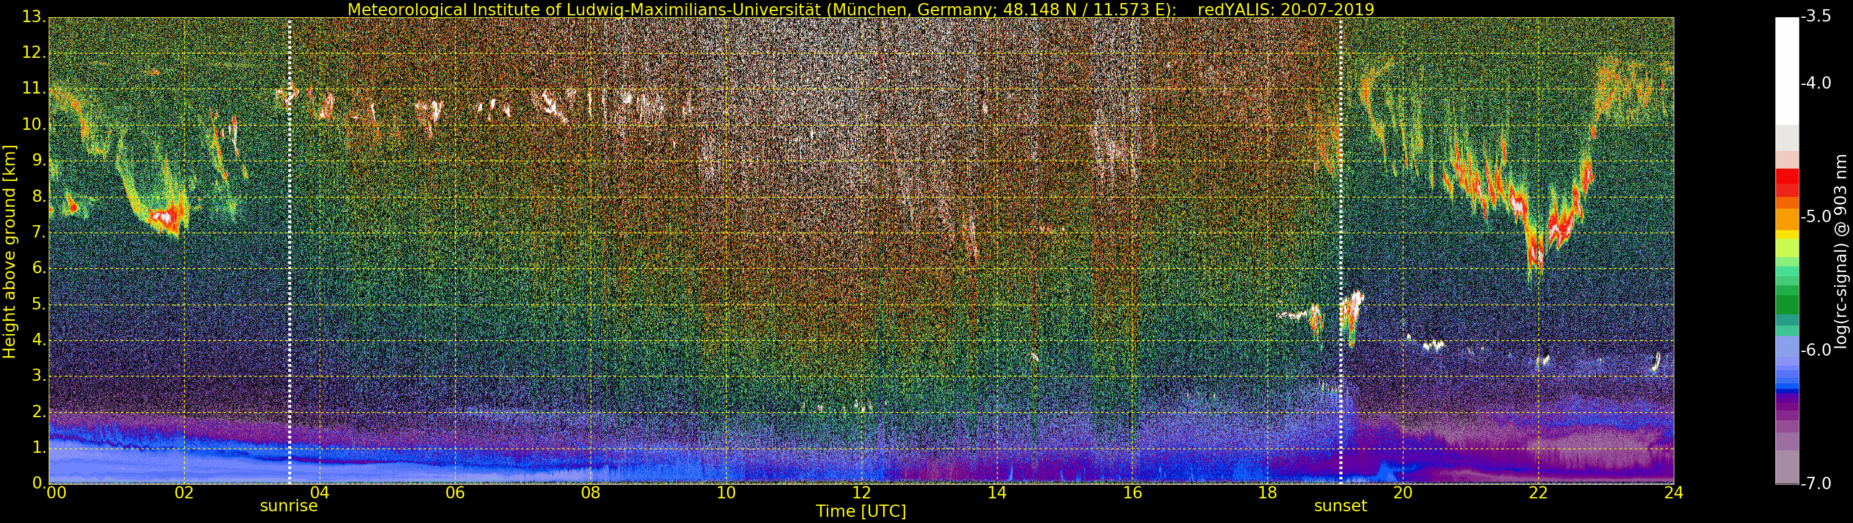The width and height of the screenshot is (1853, 523).
Task: Click the '0.' height axis tick label
Action: [38, 483]
